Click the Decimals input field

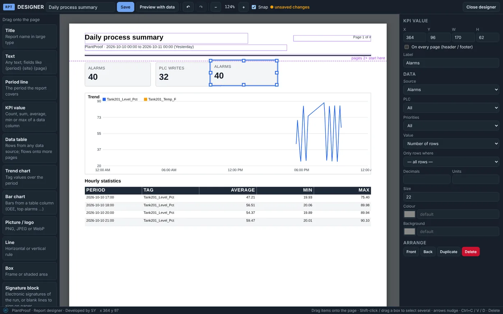427,179
